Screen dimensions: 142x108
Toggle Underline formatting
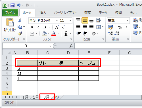pos(45,27)
